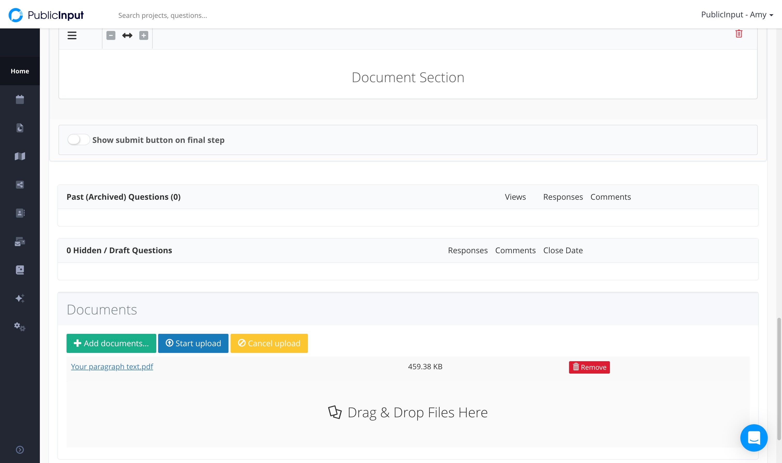
Task: Expand section width with plus button
Action: [x=143, y=35]
